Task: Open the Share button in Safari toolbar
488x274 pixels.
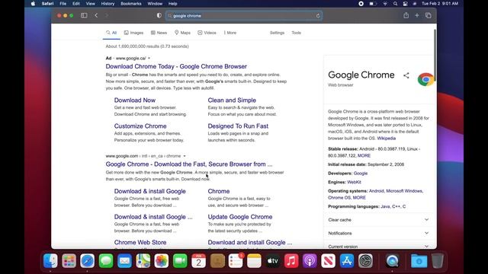Action: pyautogui.click(x=406, y=15)
